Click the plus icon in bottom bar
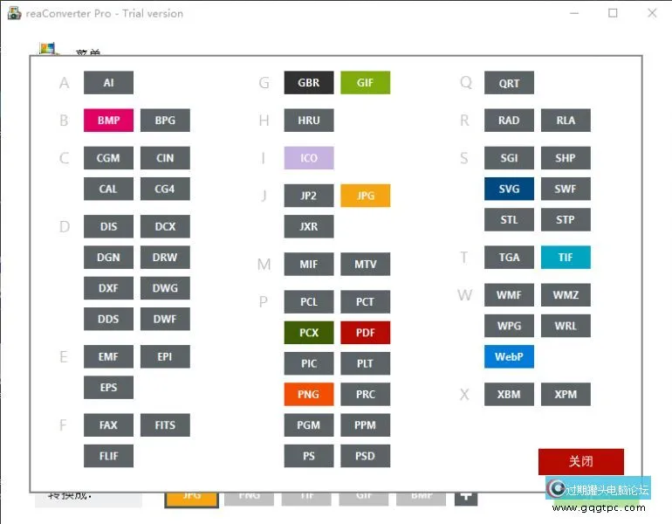 click(466, 497)
